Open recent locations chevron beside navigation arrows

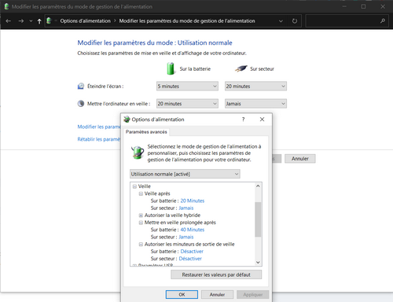(x=31, y=21)
